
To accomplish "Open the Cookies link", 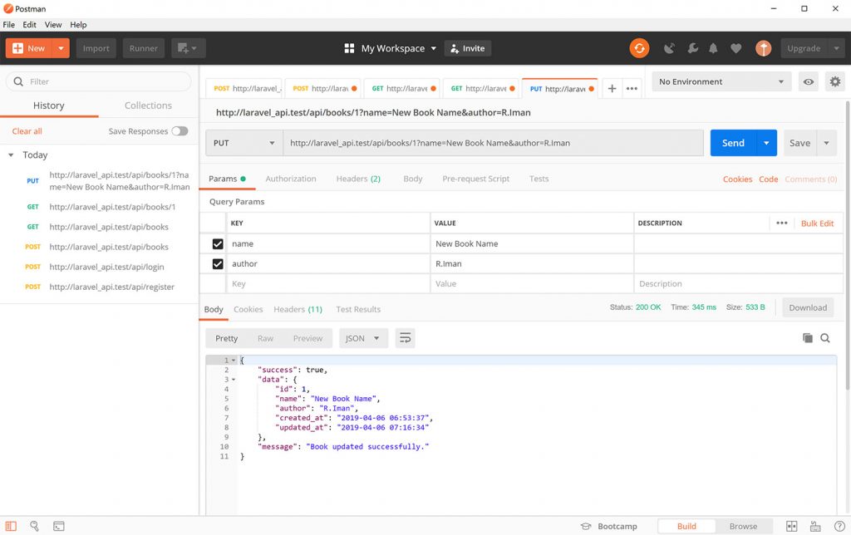I will pyautogui.click(x=737, y=179).
